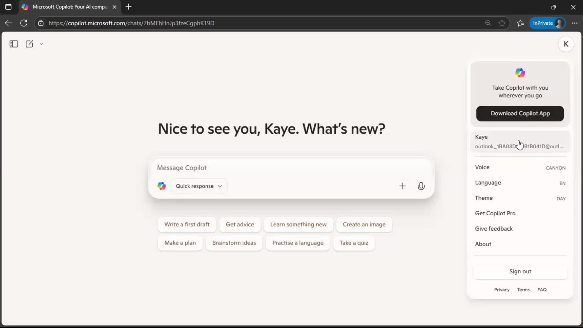583x328 pixels.
Task: Open the Favorites list icon
Action: (520, 23)
